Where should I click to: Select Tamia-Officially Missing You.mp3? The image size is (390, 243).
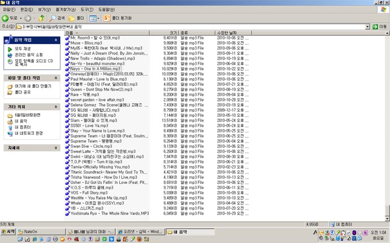pyautogui.click(x=100, y=167)
